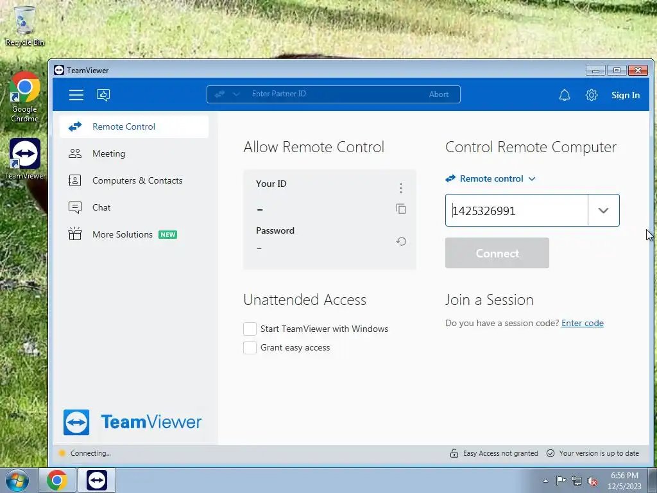This screenshot has height=493, width=657.
Task: Expand the connection mode chevron in header bar
Action: point(236,94)
